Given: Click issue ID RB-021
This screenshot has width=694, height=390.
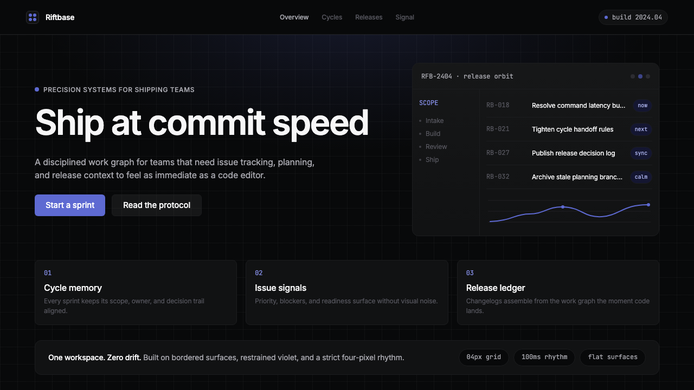Looking at the screenshot, I should click(498, 129).
